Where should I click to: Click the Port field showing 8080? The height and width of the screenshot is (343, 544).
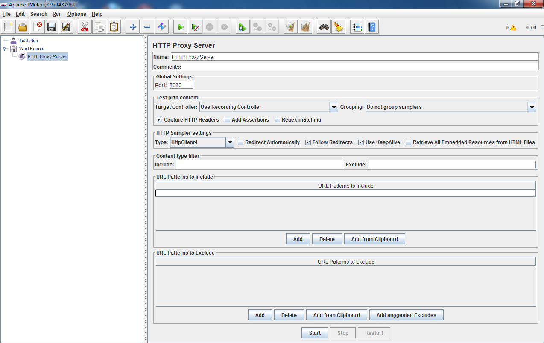pos(181,85)
